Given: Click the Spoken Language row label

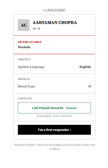Looking at the screenshot, I should (31, 67).
